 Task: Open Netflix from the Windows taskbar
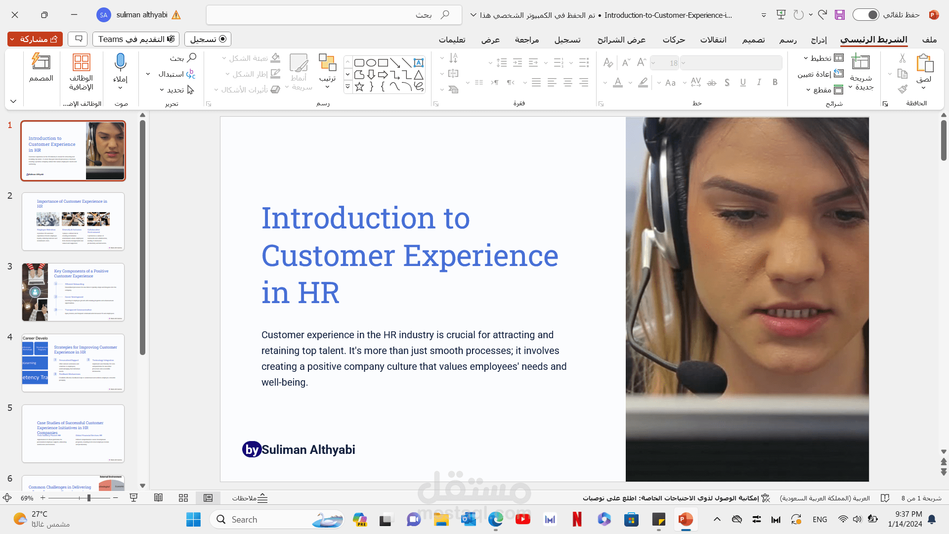pos(577,519)
